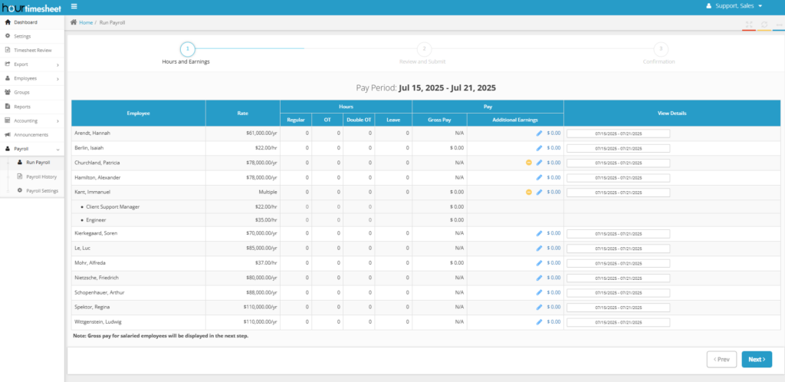Click the refresh icon near top right
Viewport: 785px width, 382px height.
click(x=764, y=25)
